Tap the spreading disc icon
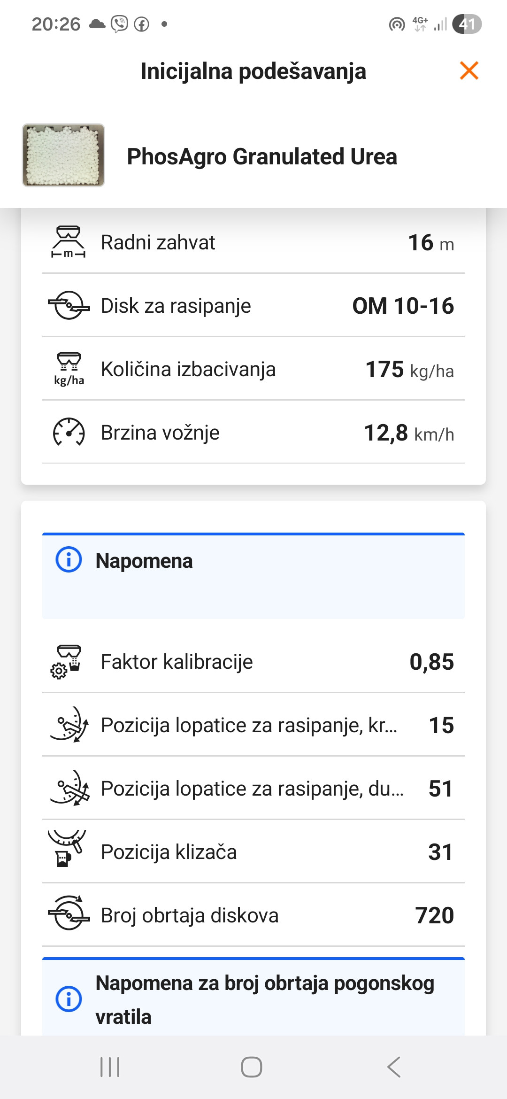The width and height of the screenshot is (507, 1099). pyautogui.click(x=69, y=305)
